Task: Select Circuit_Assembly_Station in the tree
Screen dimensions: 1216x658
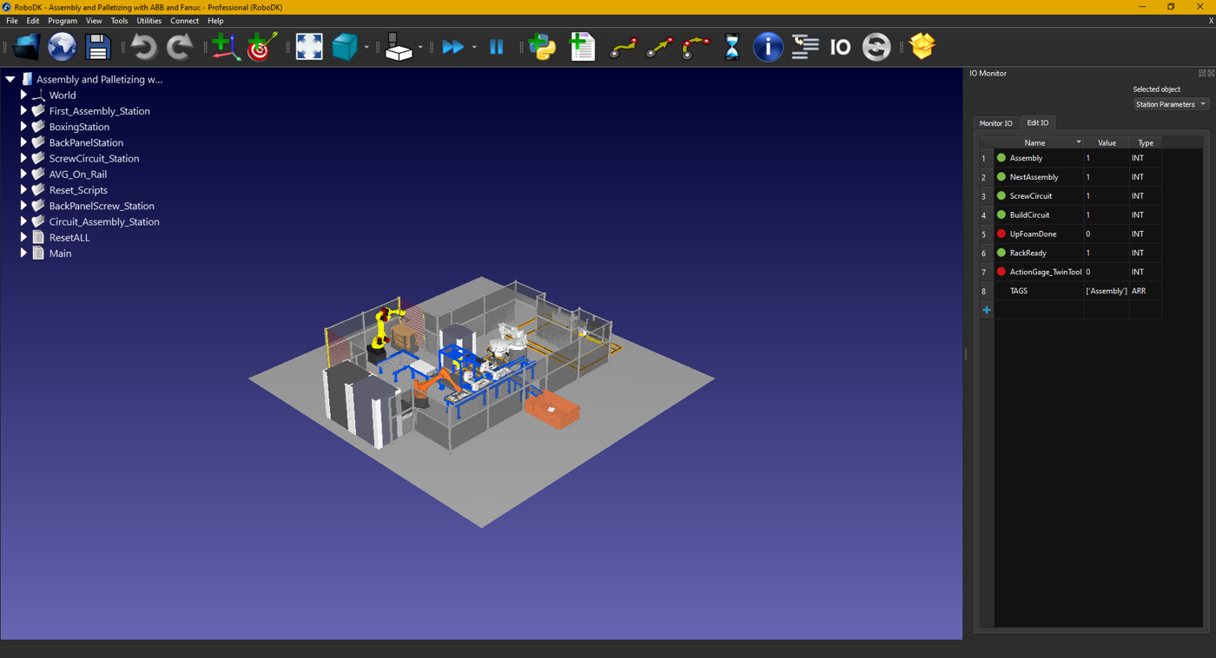Action: 104,221
